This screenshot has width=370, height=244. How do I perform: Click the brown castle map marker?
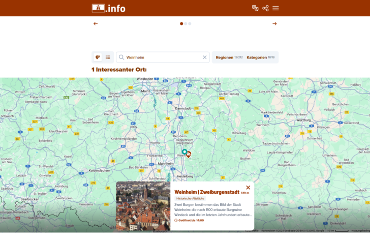[189, 155]
